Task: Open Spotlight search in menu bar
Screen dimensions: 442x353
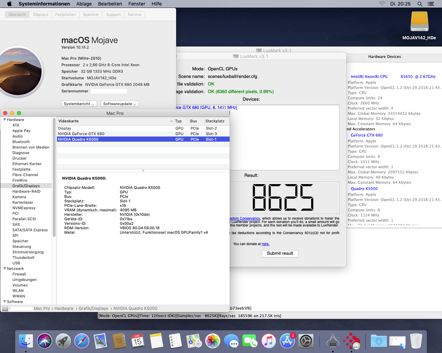Action: (420, 4)
